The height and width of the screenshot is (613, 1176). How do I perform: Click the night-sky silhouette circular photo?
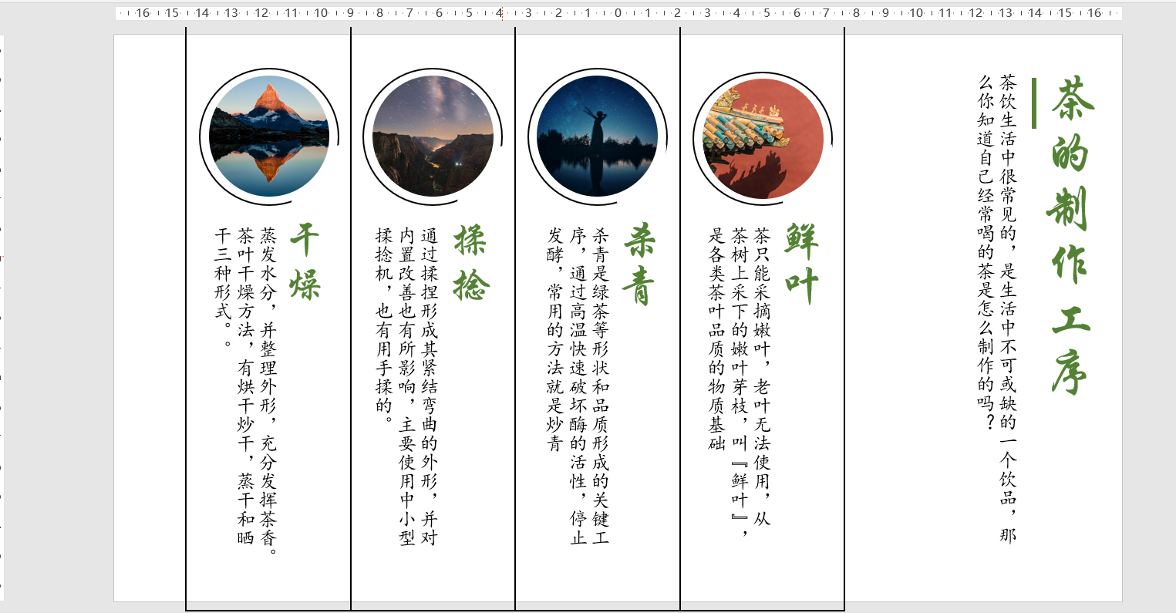click(x=598, y=135)
